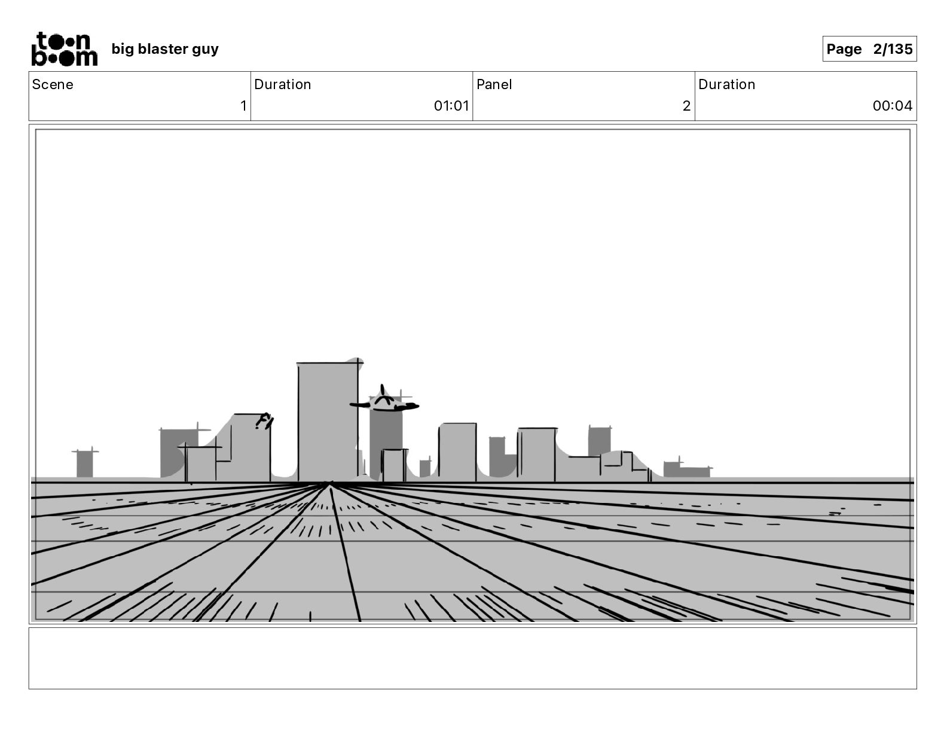This screenshot has width=947, height=732.
Task: Click the Page 2/135 indicator box
Action: (x=869, y=49)
